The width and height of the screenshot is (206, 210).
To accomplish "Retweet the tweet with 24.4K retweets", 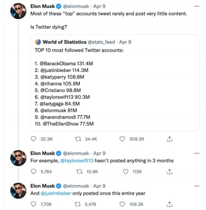I will point(78,139).
